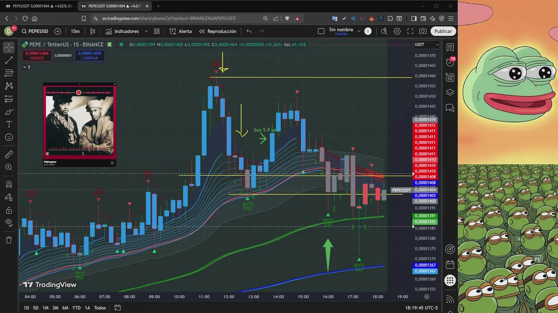Select the 1D time range
The width and height of the screenshot is (558, 313).
point(26,308)
